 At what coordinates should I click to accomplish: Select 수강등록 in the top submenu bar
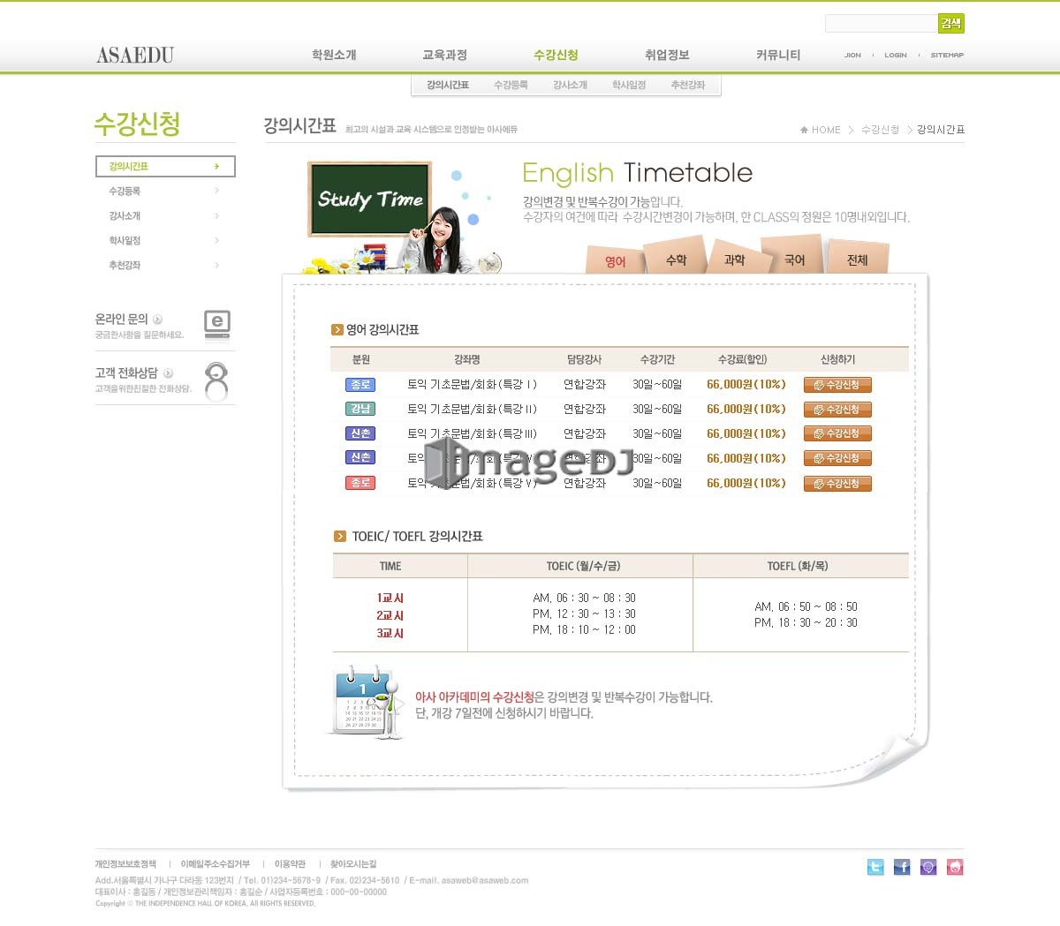click(x=511, y=85)
